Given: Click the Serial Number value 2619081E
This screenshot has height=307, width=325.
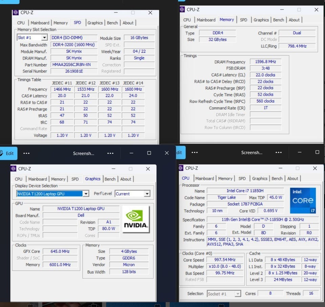Looking at the screenshot, I should pos(74,71).
